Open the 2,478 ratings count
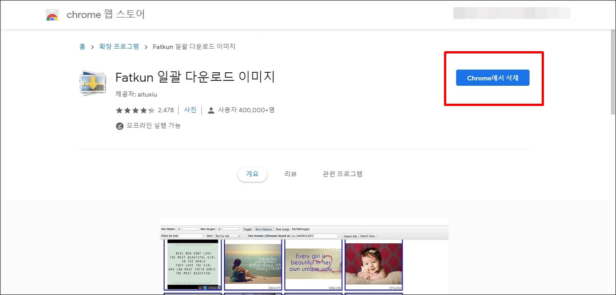Viewport: 616px width, 295px height. click(166, 110)
